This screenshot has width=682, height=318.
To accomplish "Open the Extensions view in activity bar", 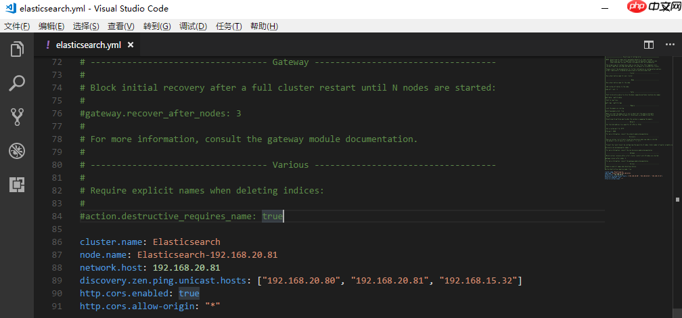I will coord(17,185).
